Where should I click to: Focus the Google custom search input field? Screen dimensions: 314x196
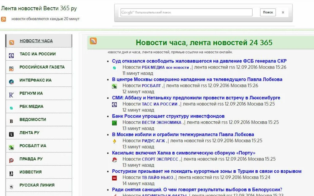186,12
